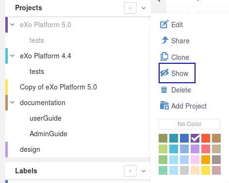
Task: Pick the mint green swatch in bottom row
Action: tap(163, 170)
